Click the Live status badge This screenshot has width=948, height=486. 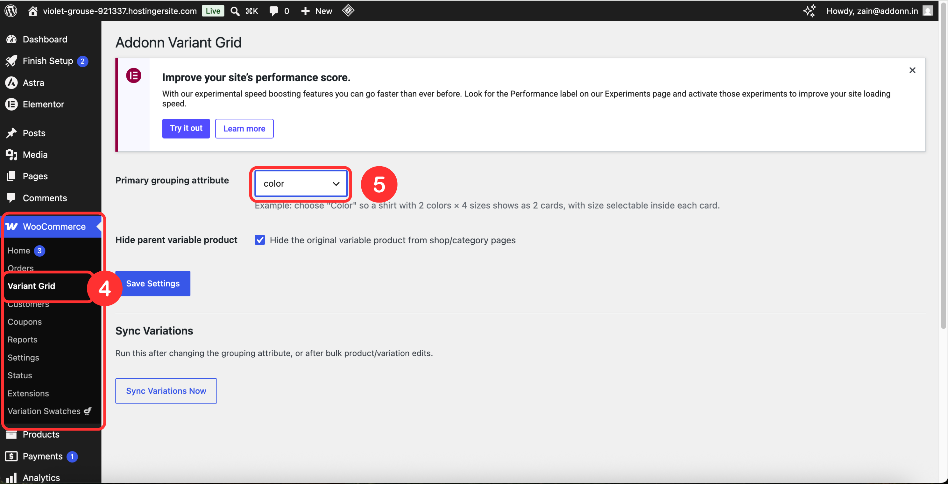coord(213,11)
